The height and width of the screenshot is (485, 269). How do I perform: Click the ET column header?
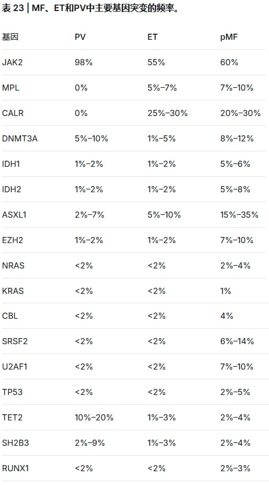tap(152, 37)
